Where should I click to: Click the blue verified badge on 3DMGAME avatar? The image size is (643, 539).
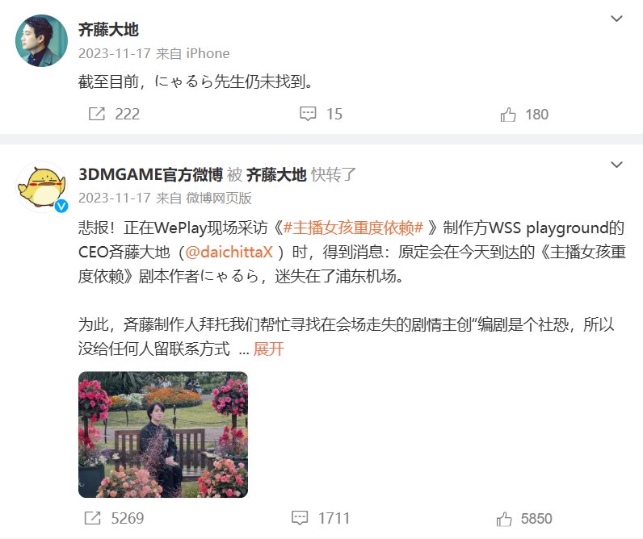(x=61, y=206)
